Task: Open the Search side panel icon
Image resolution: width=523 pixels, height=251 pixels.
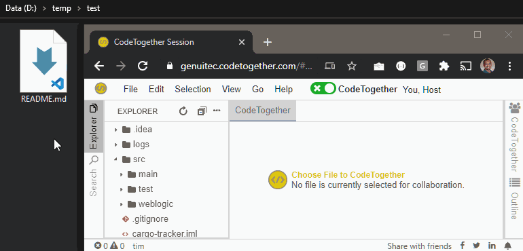Action: (94, 160)
